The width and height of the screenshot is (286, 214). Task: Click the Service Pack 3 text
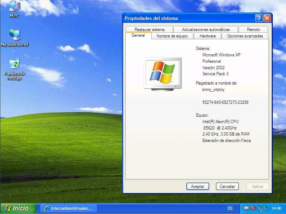[215, 74]
